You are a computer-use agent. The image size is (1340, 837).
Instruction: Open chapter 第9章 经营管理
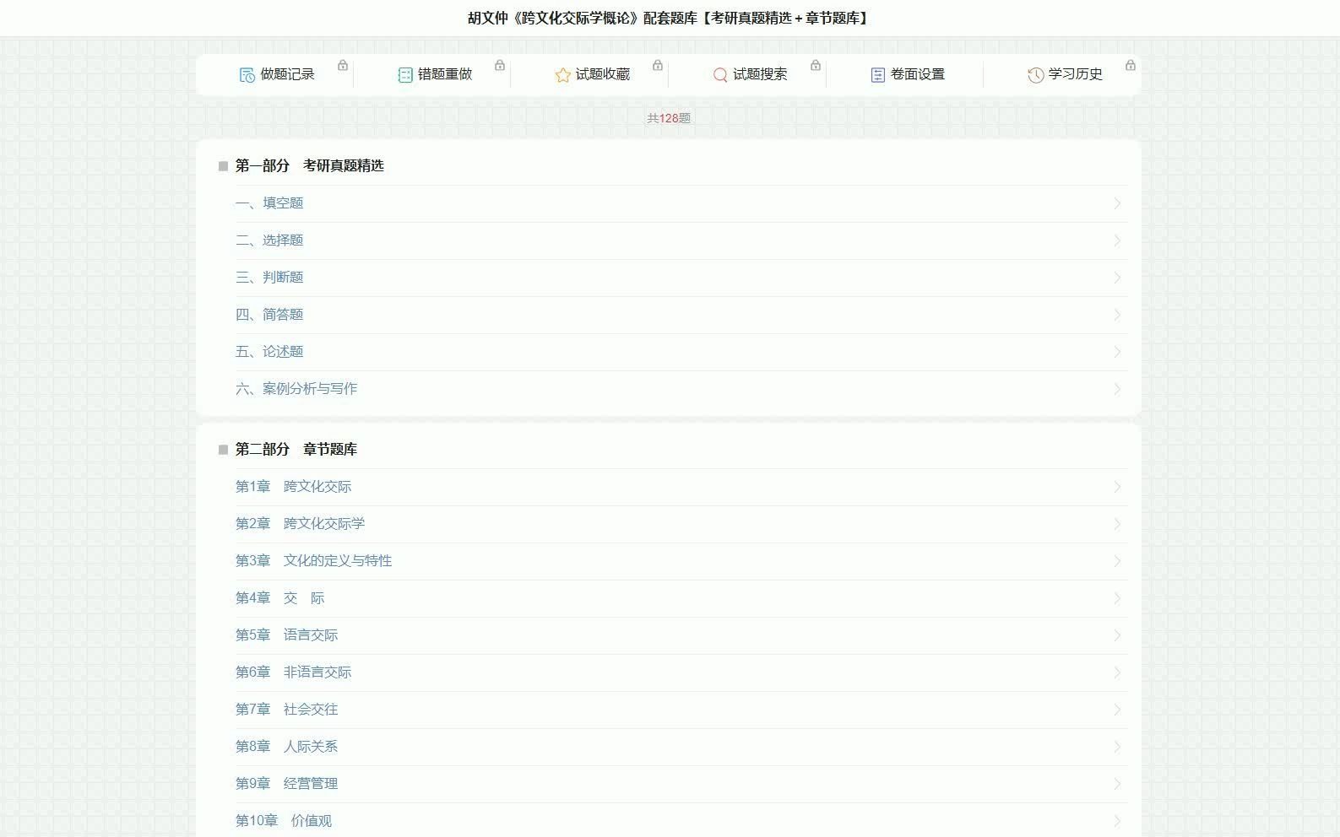[286, 784]
